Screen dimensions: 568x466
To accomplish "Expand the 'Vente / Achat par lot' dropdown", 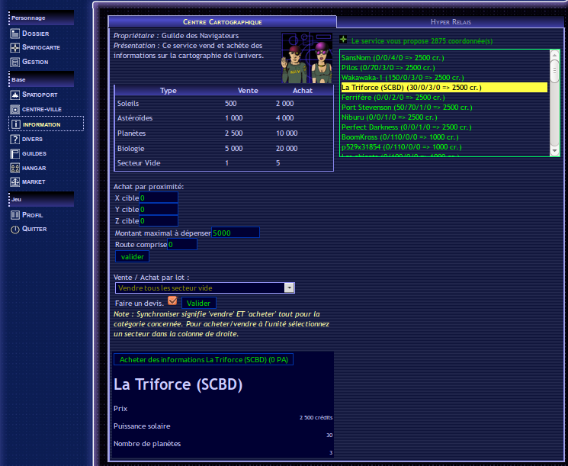I will click(289, 288).
